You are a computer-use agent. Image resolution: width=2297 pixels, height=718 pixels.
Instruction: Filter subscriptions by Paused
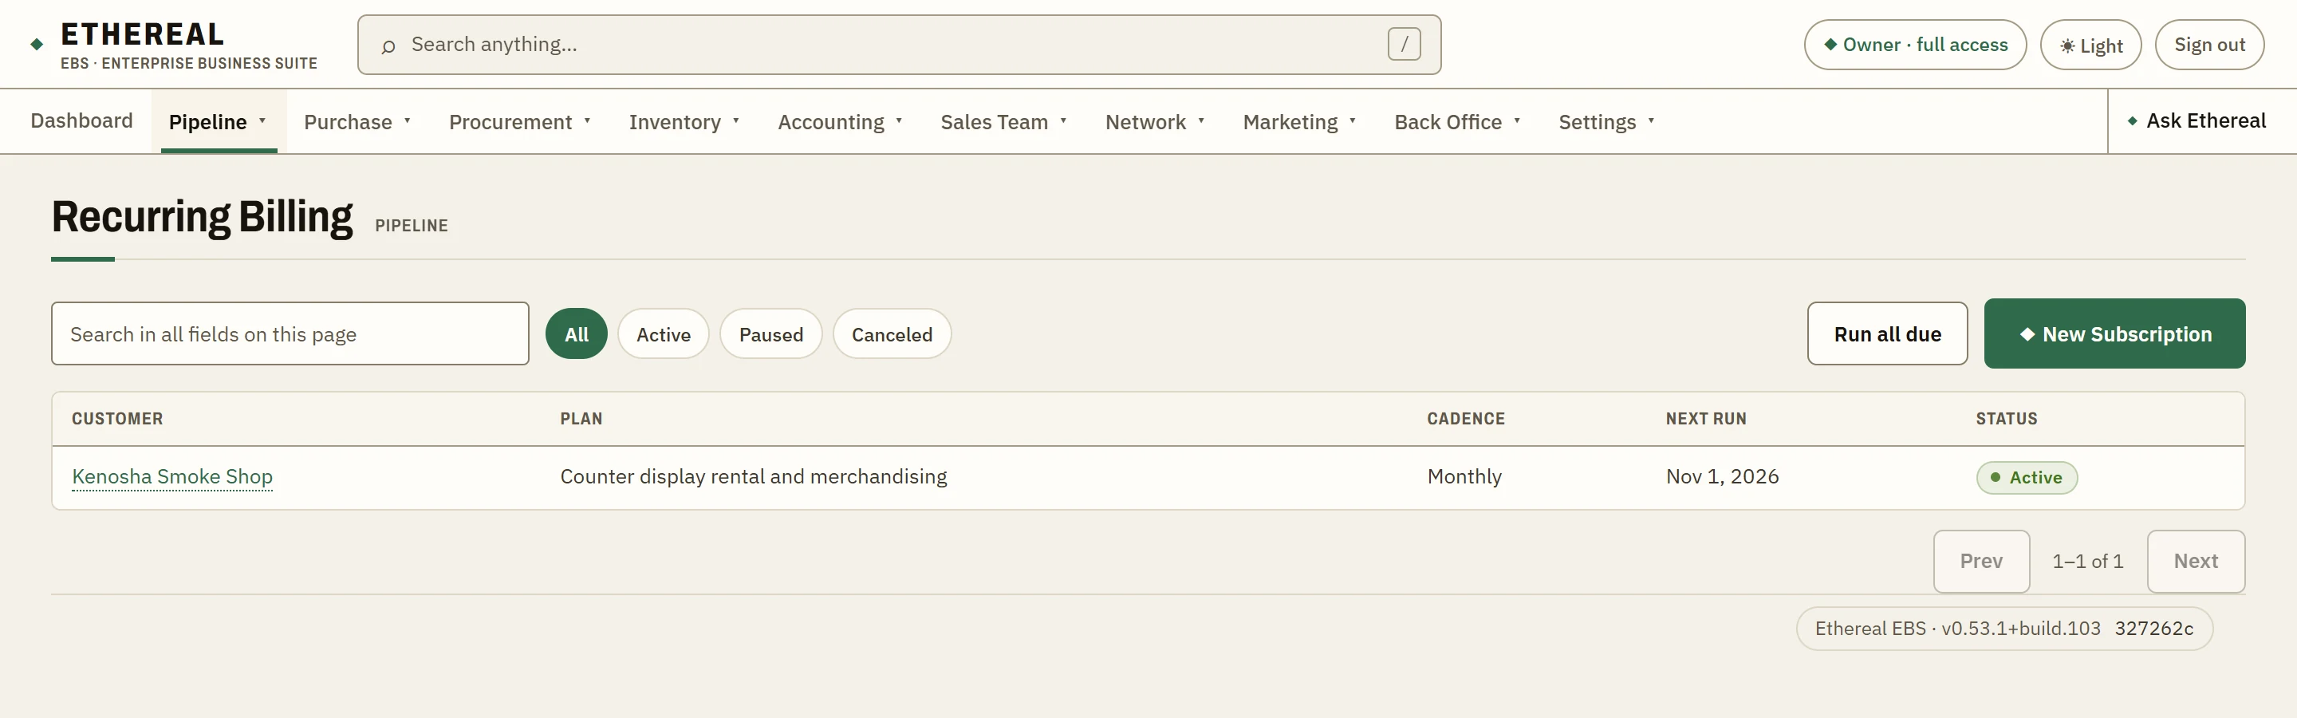770,334
